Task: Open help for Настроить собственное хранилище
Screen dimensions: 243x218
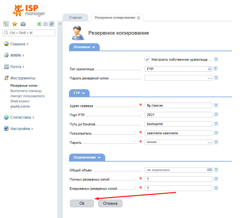Action: tap(216, 59)
